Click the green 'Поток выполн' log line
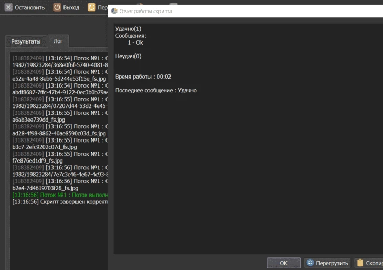Screen dimensions: 383x270 60,195
